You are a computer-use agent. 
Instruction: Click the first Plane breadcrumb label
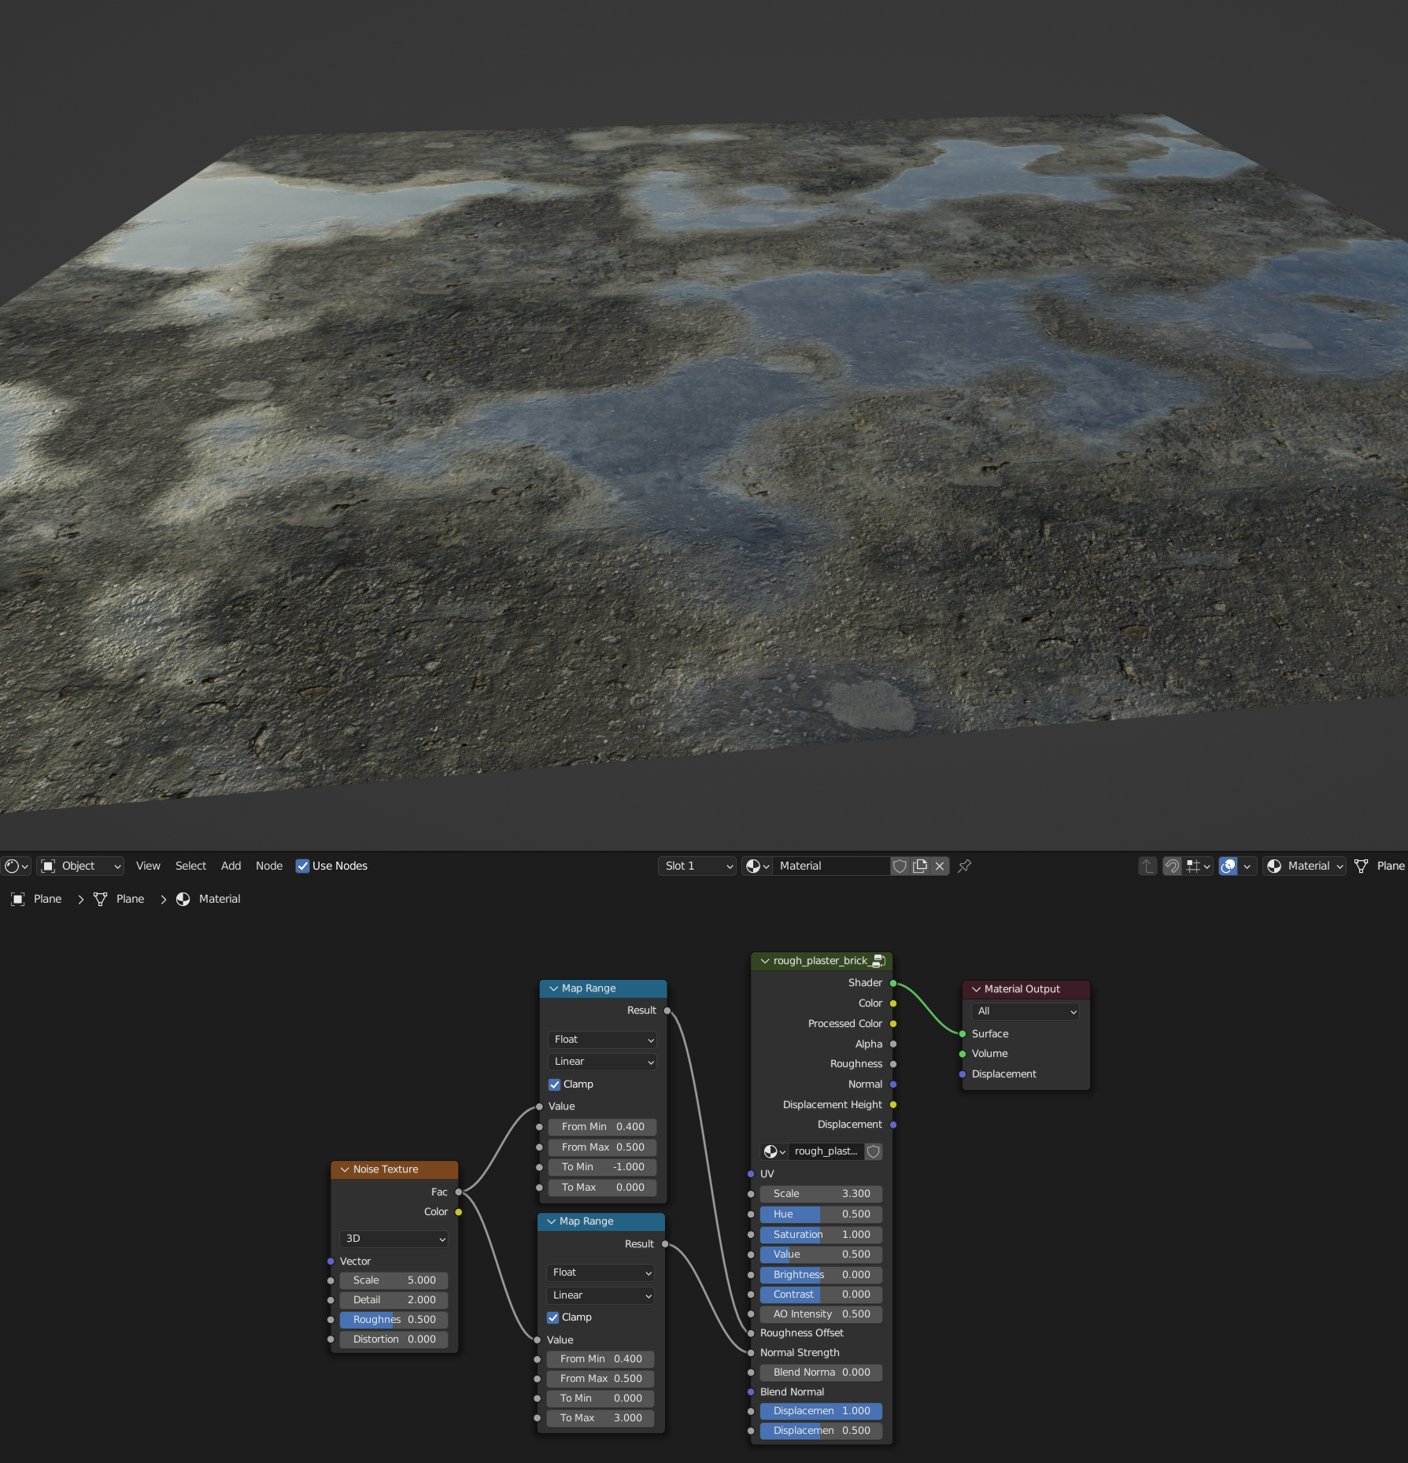(x=47, y=899)
